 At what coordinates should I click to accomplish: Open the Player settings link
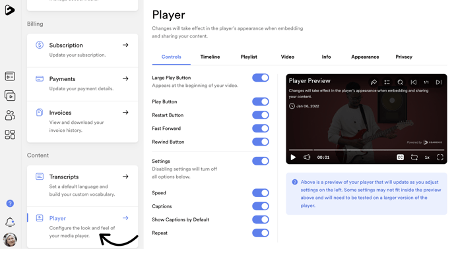coord(82,227)
